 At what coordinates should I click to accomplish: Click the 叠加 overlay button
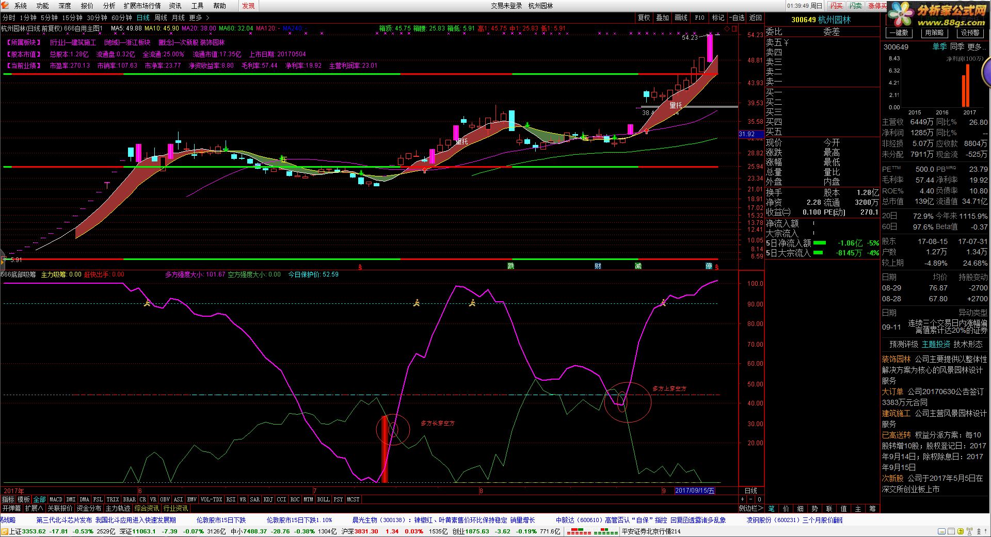662,18
